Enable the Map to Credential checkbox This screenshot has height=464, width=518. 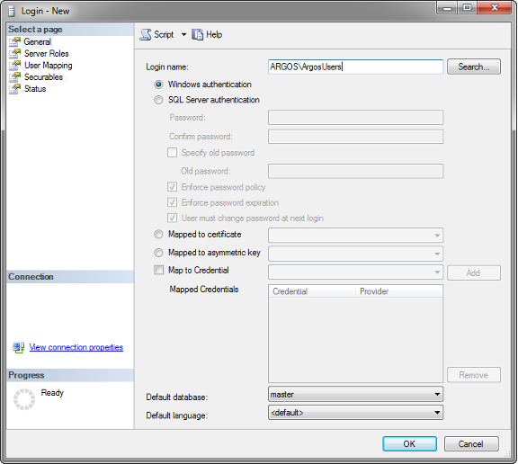point(159,270)
